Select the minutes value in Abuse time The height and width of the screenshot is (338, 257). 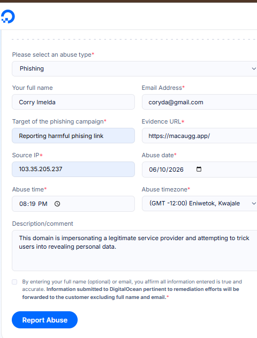click(32, 204)
